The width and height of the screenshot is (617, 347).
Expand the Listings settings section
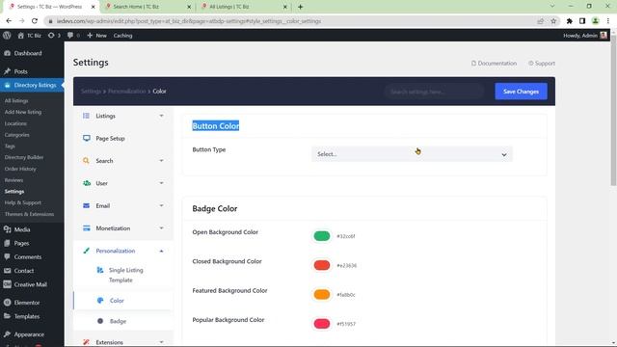161,116
